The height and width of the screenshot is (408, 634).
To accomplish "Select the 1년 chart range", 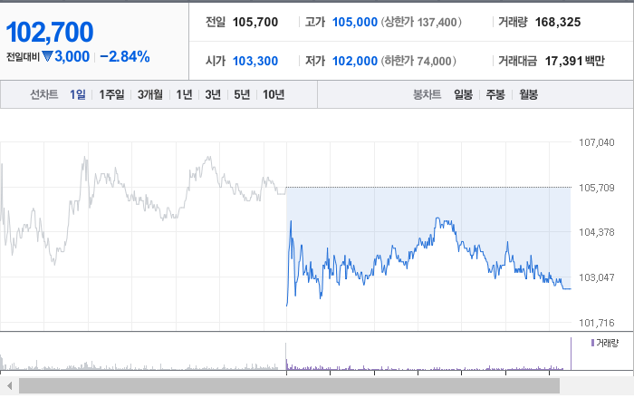I will click(x=184, y=94).
